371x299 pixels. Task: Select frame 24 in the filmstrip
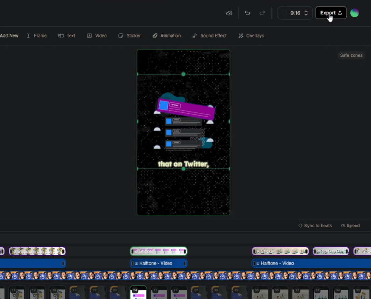(138, 292)
